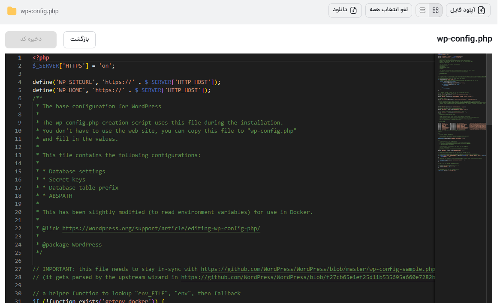Click the editor vertical scrollbar
Screen dimensions: 500x303
489,89
